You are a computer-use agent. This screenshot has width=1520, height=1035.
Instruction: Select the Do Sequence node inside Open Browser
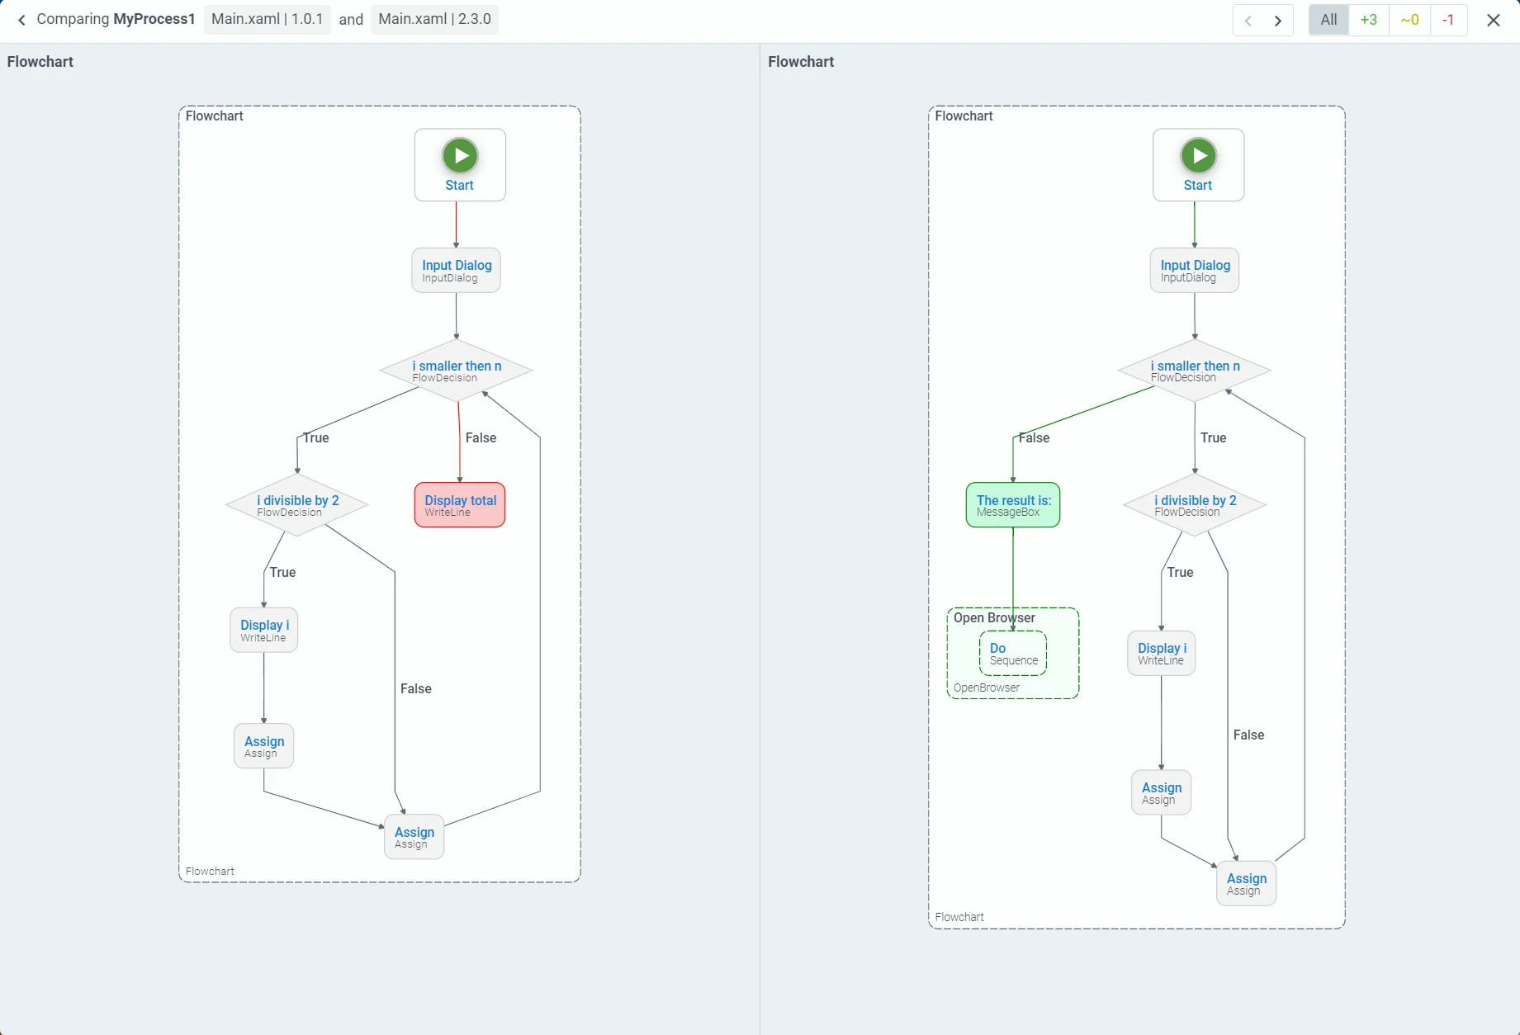coord(1013,654)
